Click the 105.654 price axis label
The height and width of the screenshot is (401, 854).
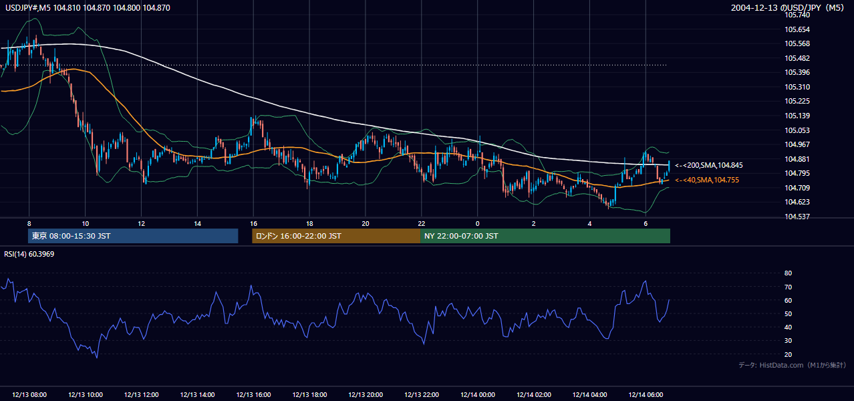coord(797,29)
